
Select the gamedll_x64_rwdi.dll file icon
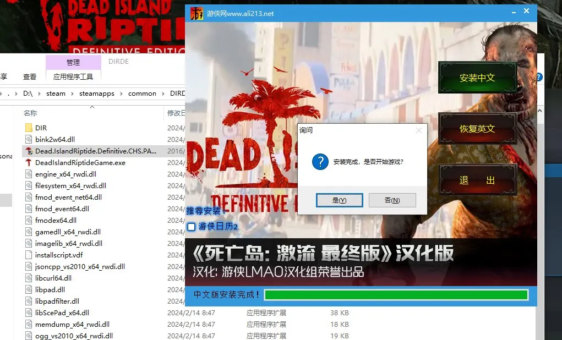29,232
